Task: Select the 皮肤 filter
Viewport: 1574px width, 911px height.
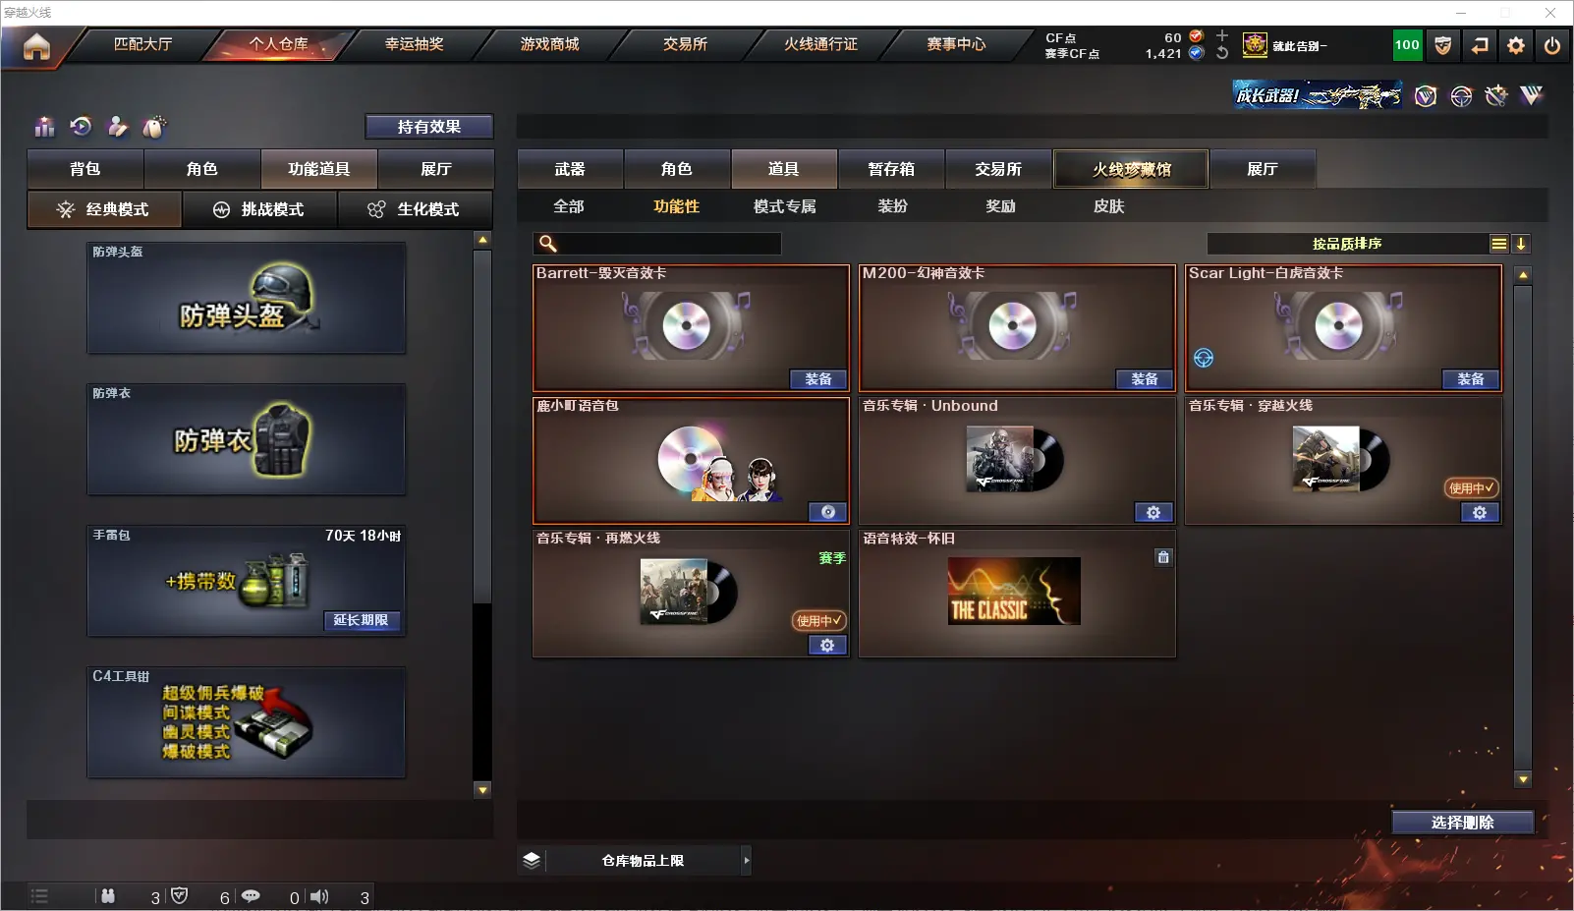Action: (1109, 206)
